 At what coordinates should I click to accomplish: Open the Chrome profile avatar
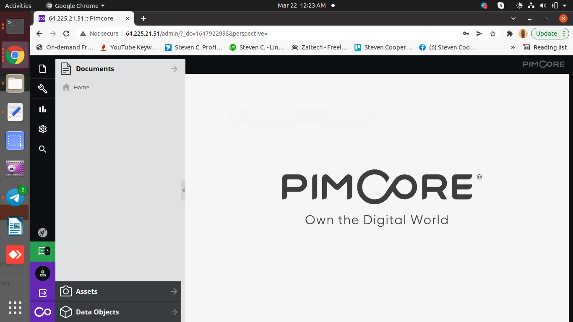pos(523,34)
